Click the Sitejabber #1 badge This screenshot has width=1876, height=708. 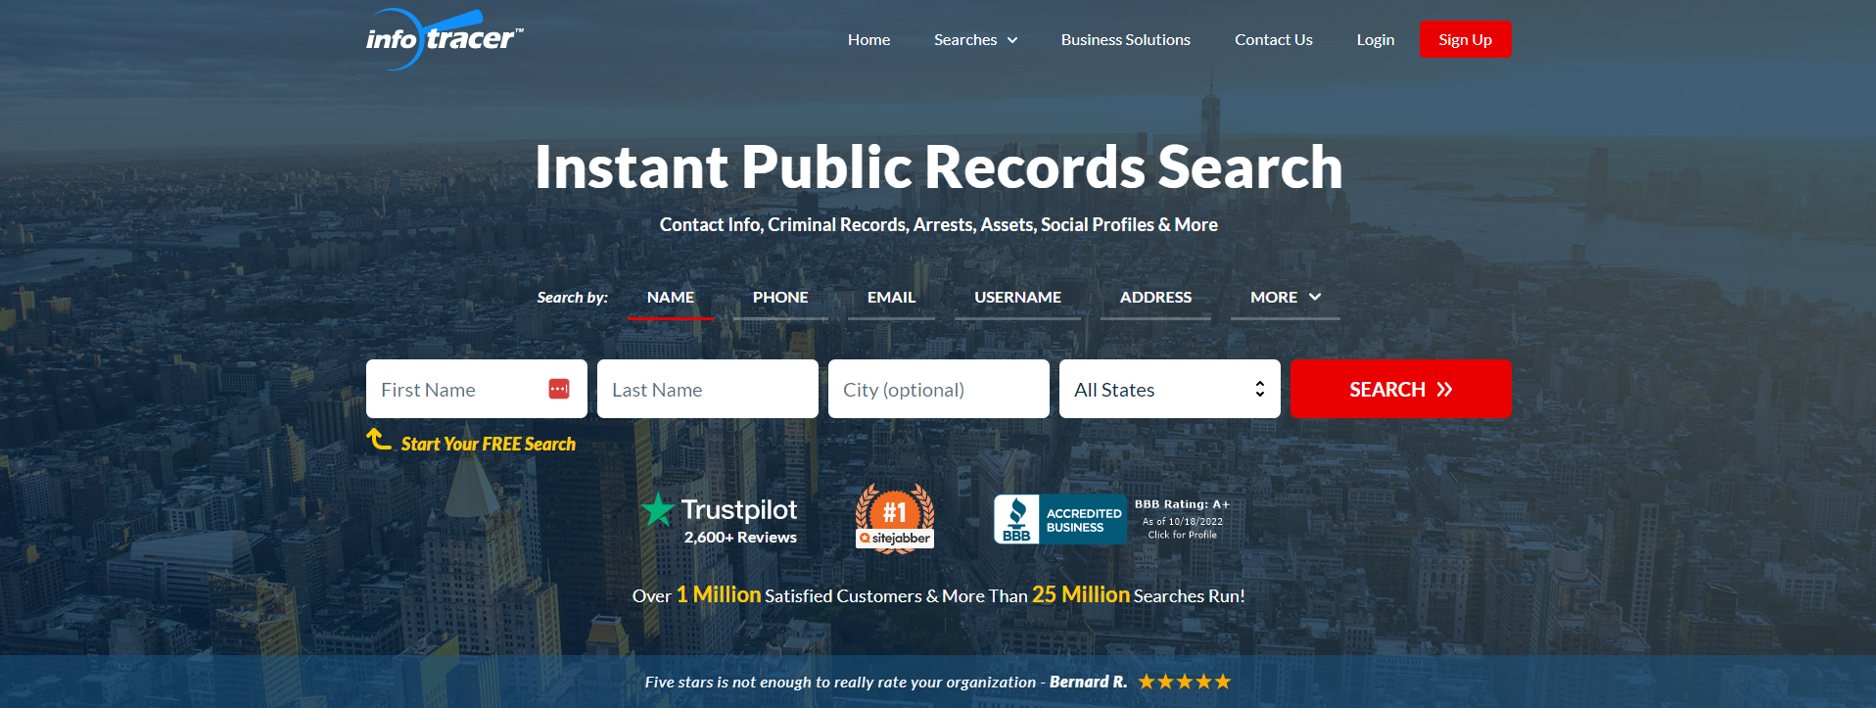[x=894, y=518]
